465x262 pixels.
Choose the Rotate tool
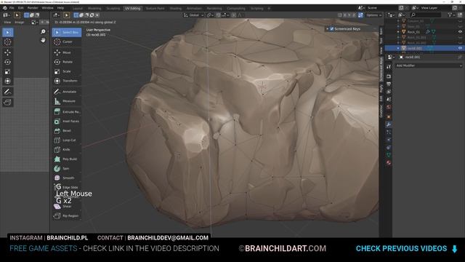(x=67, y=62)
